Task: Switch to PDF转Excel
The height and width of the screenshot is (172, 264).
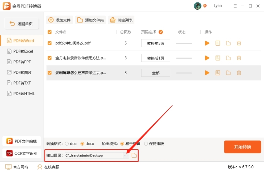Action: (x=22, y=51)
